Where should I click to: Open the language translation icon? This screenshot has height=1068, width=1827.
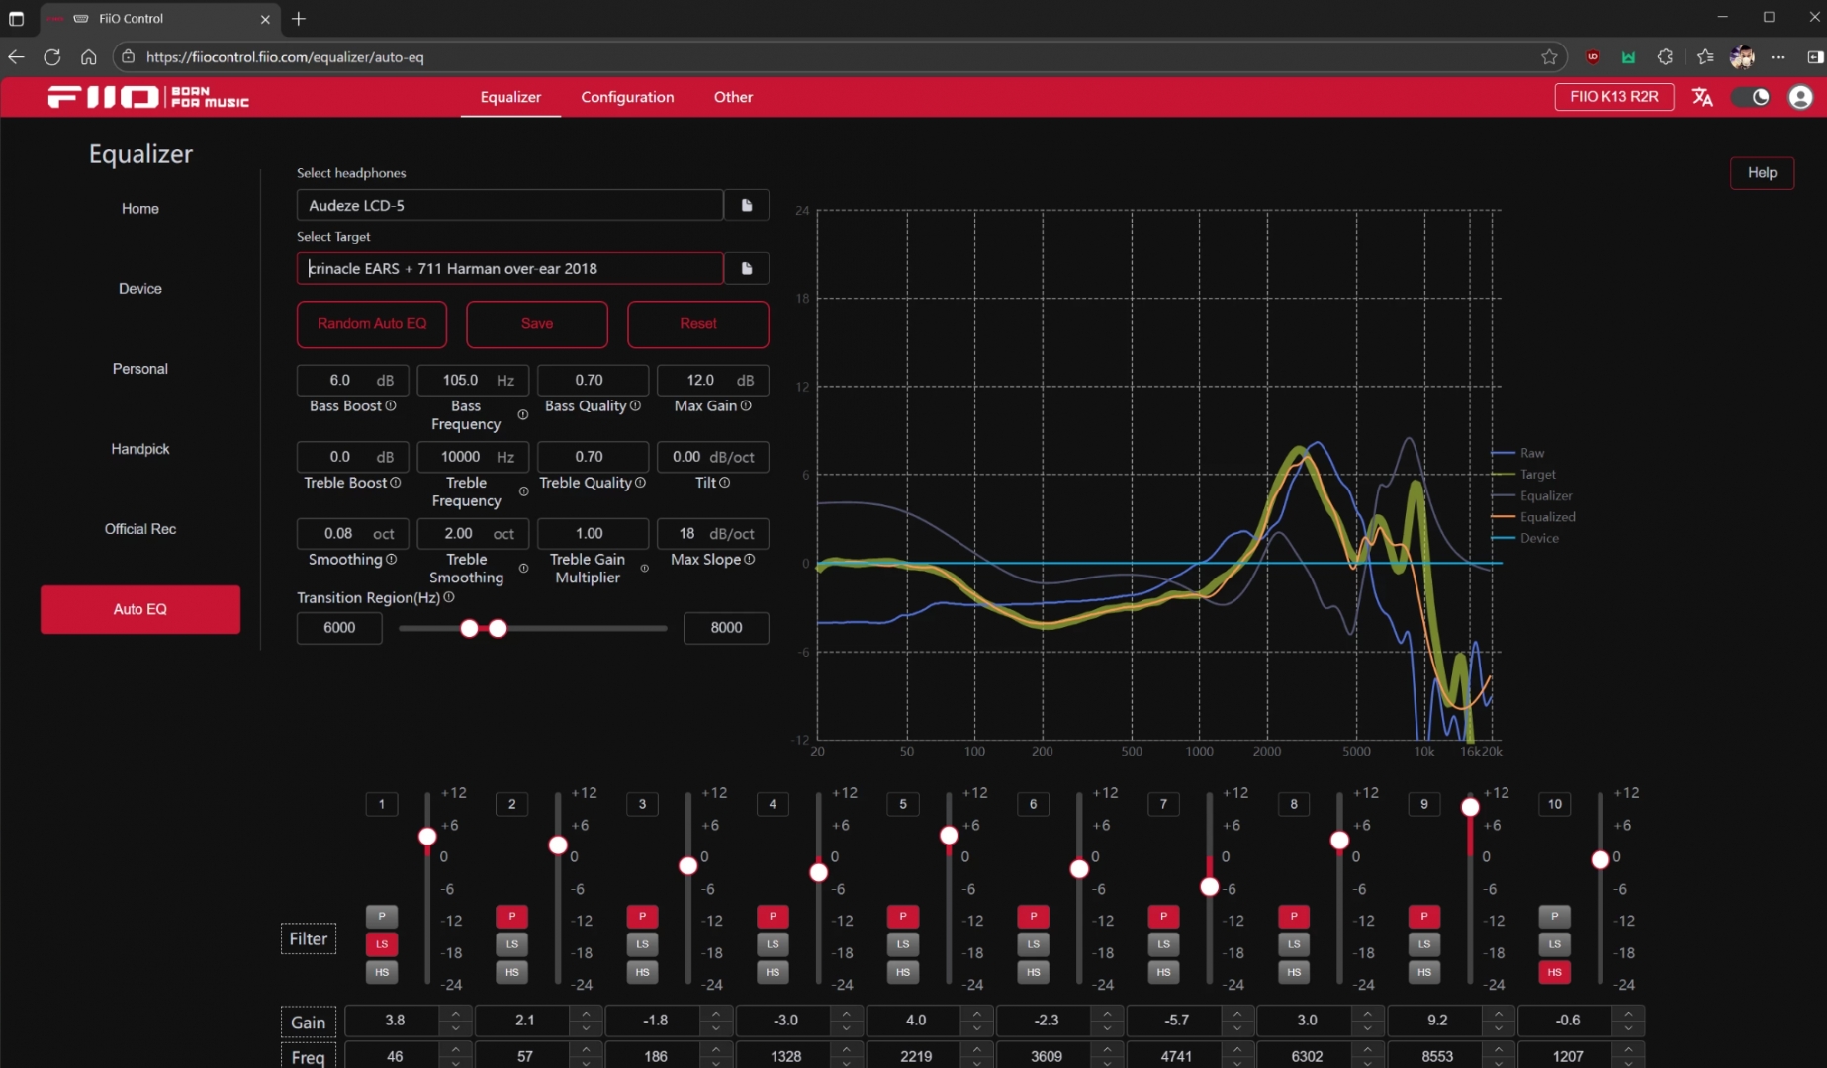click(1702, 97)
